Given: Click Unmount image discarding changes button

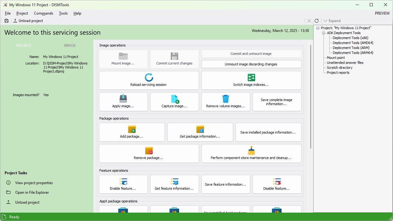Looking at the screenshot, I should [x=251, y=64].
